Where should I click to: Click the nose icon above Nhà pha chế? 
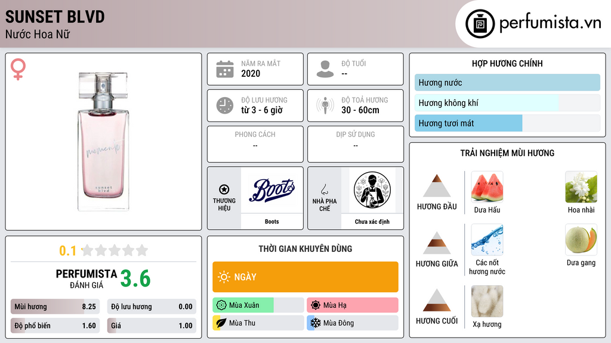point(324,189)
